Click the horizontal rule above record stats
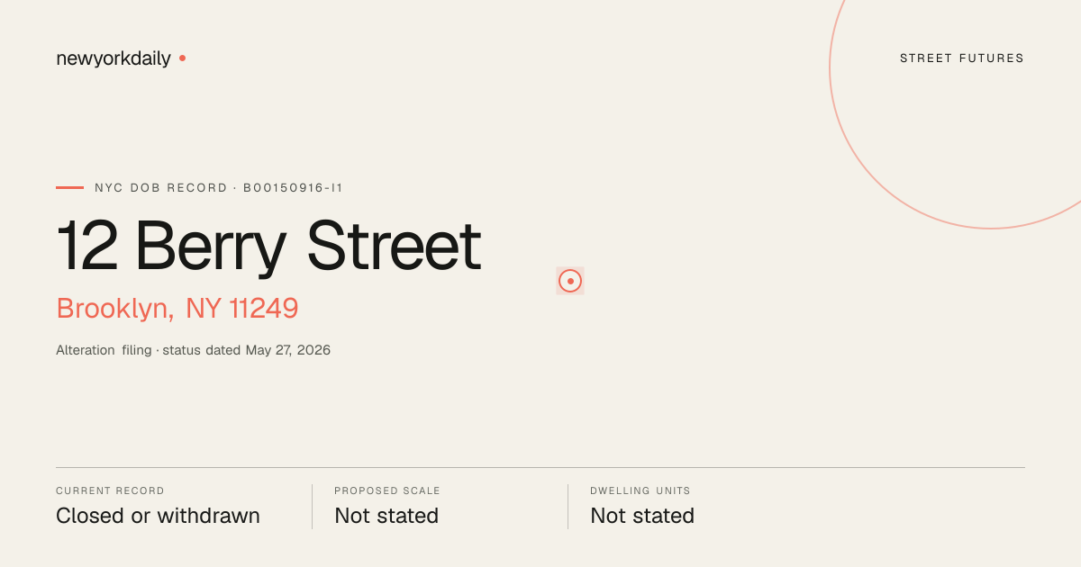Image resolution: width=1081 pixels, height=567 pixels. click(540, 467)
